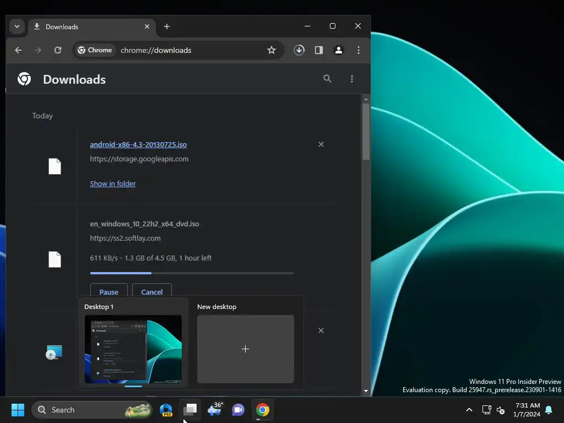Click the disc installer file icon
Screen dimensions: 564x423
(55, 352)
